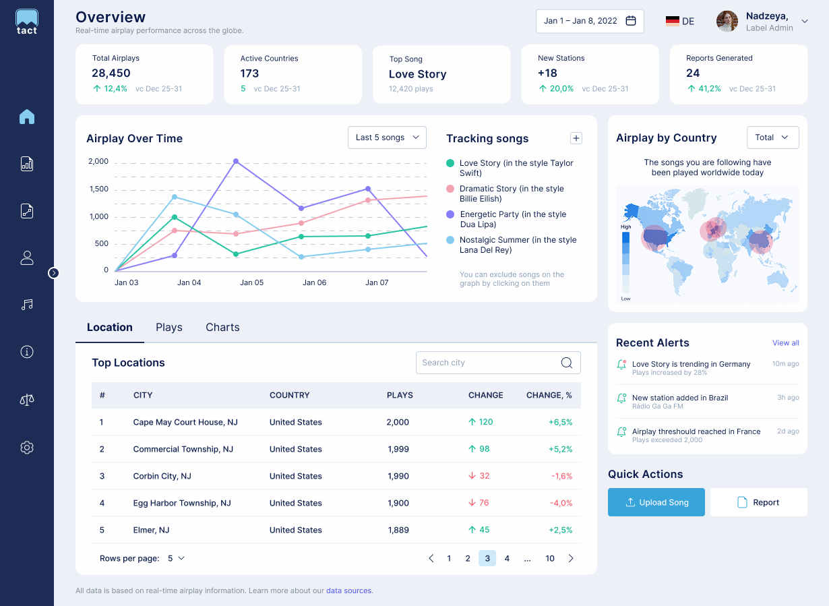Switch to the Charts tab

222,327
